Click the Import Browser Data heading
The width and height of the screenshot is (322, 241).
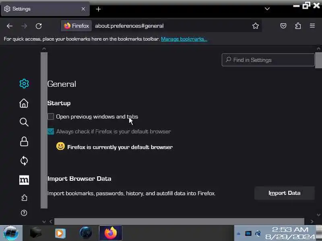pyautogui.click(x=79, y=179)
